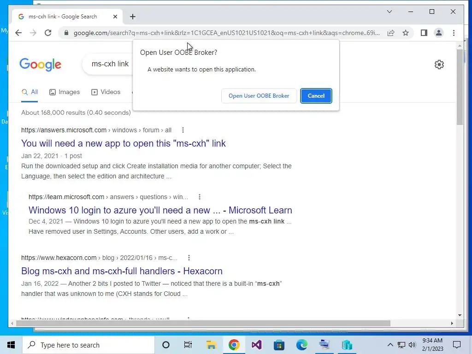This screenshot has height=354, width=472.
Task: Open more options for learn.microsoft.com result
Action: click(199, 197)
